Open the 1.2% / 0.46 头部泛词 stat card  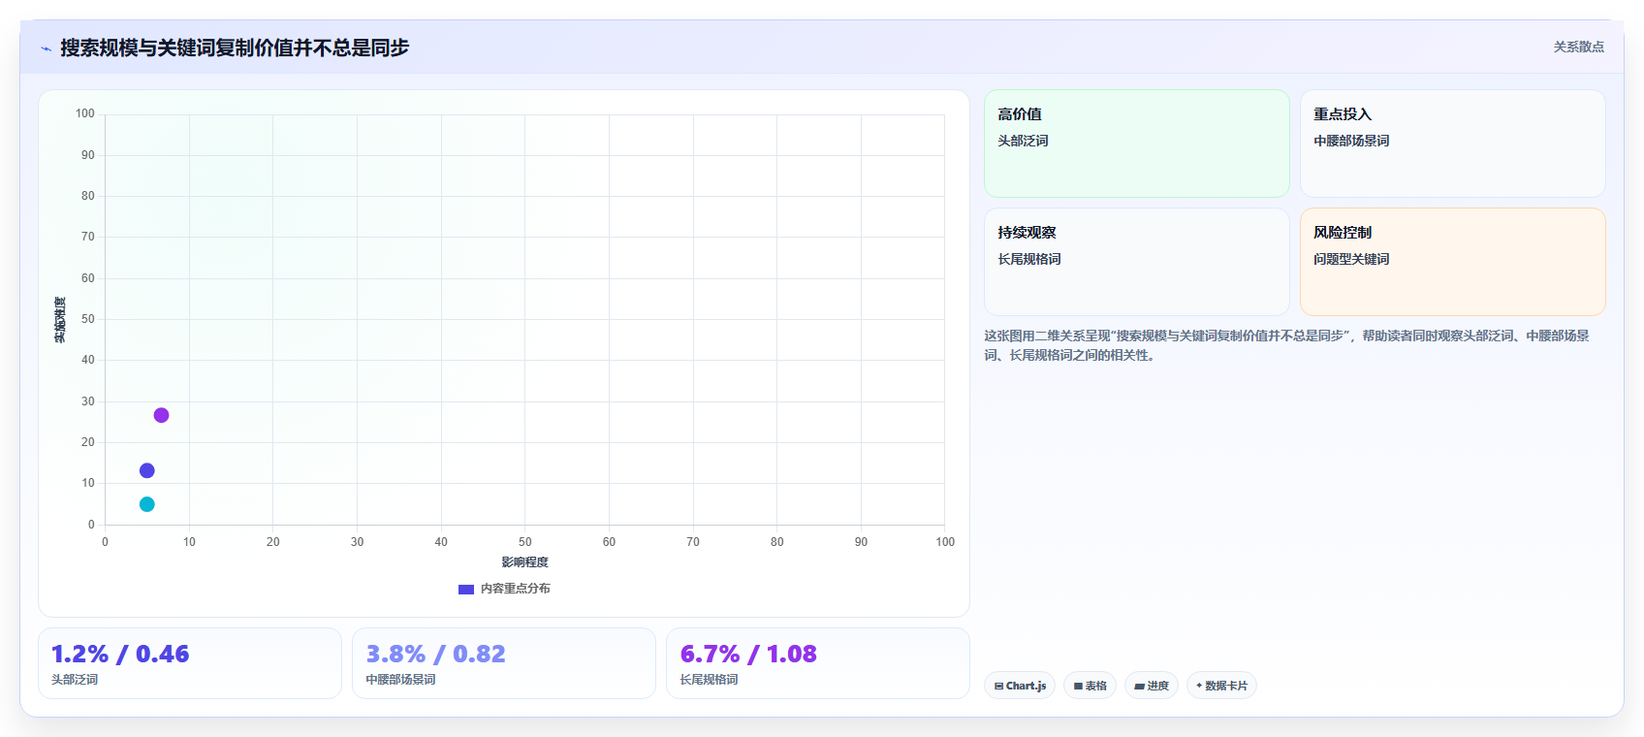pos(190,663)
